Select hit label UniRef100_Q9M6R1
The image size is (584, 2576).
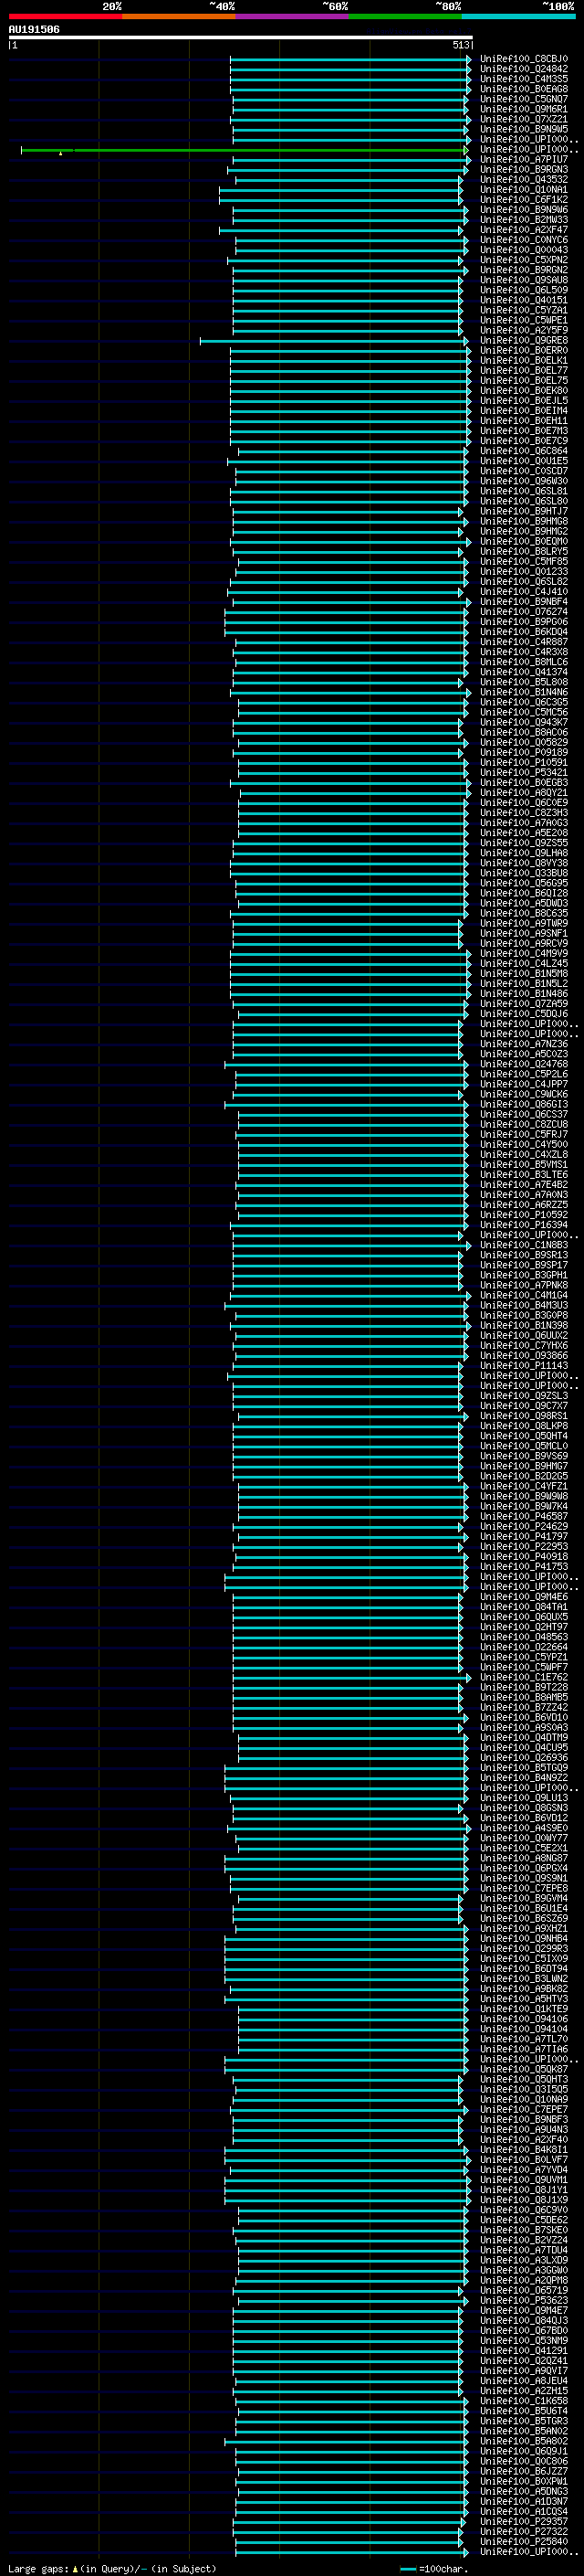523,109
